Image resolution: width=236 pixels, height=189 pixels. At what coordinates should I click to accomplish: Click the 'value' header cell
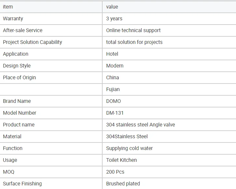pyautogui.click(x=112, y=7)
